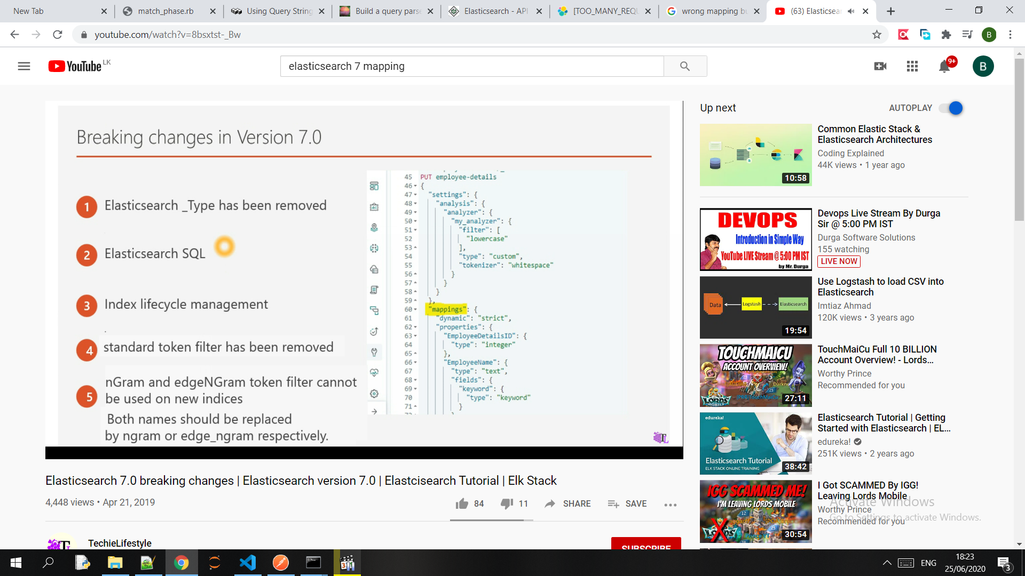Screen dimensions: 1025x576
Task: Close the match_phase.rb tab
Action: pyautogui.click(x=213, y=11)
